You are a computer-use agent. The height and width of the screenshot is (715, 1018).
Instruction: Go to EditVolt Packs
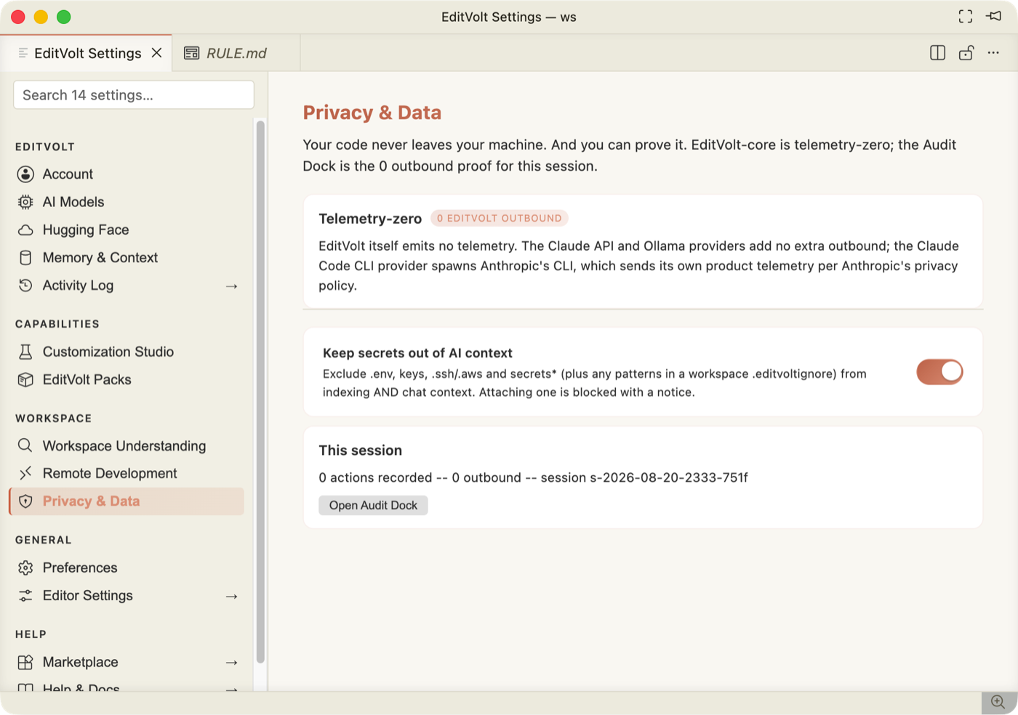coord(127,379)
